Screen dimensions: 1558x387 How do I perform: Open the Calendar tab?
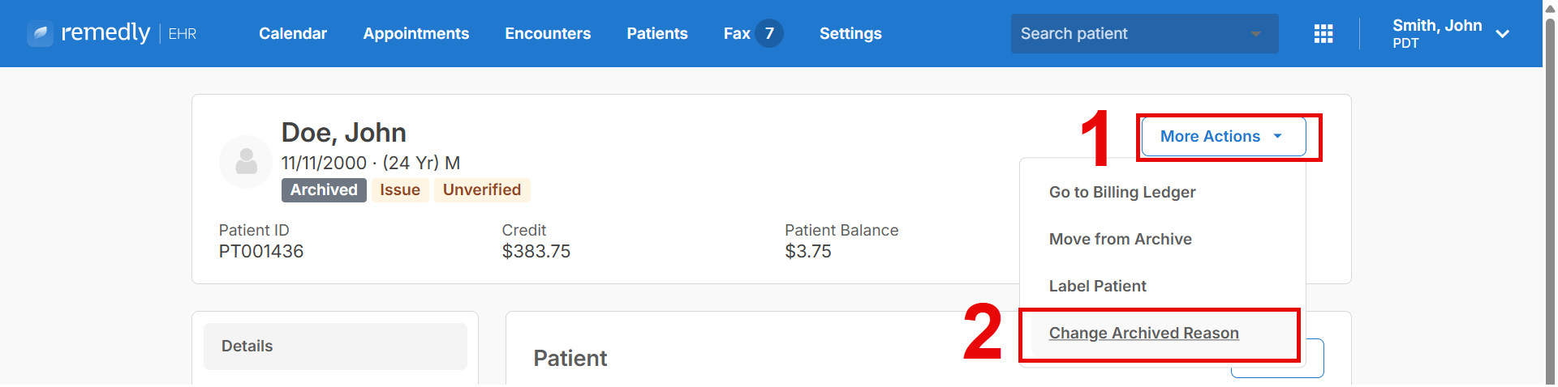coord(293,33)
